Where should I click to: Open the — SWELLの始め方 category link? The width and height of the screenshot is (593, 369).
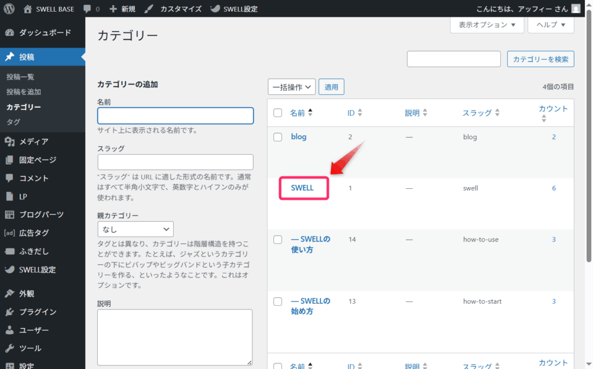pos(310,306)
